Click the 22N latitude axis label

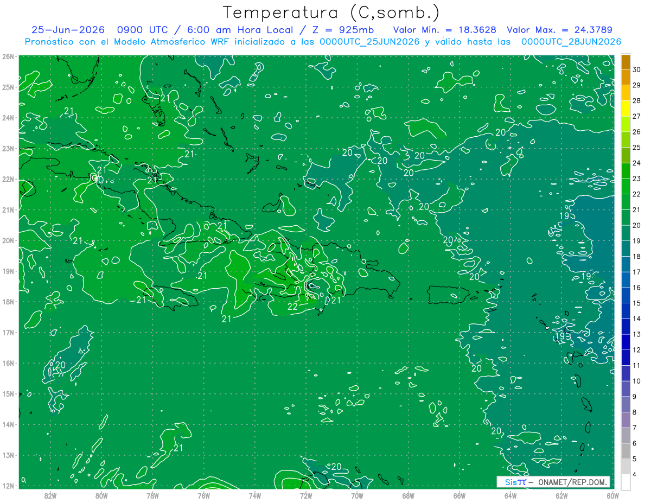point(8,179)
